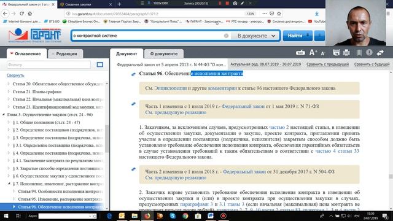Open the 'О документе' tab
Image resolution: width=393 pixels, height=221 pixels.
click(164, 53)
